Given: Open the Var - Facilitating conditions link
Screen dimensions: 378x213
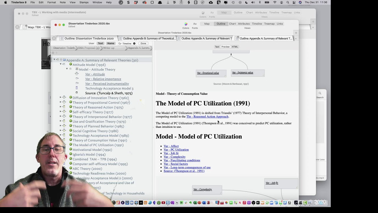Looking at the screenshot, I should (182, 160).
